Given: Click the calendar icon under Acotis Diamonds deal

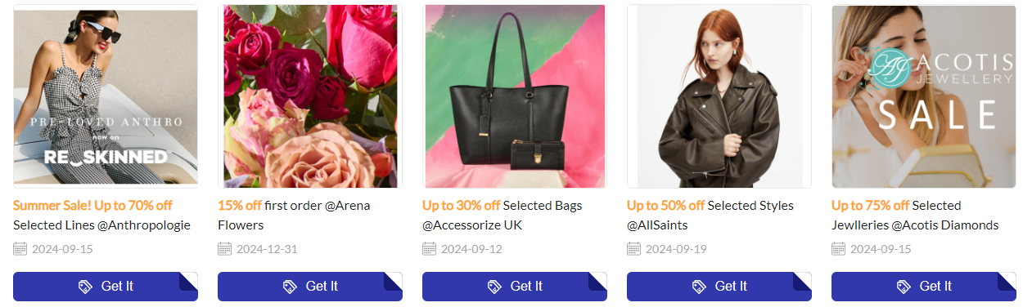Looking at the screenshot, I should [839, 248].
